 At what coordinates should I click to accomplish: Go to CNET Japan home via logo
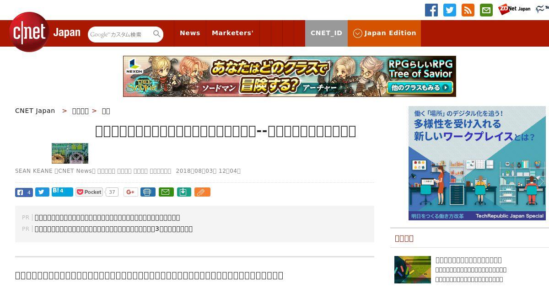coord(45,32)
